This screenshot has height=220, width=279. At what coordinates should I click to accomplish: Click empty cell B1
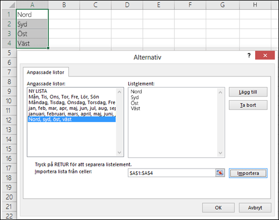coord(64,15)
